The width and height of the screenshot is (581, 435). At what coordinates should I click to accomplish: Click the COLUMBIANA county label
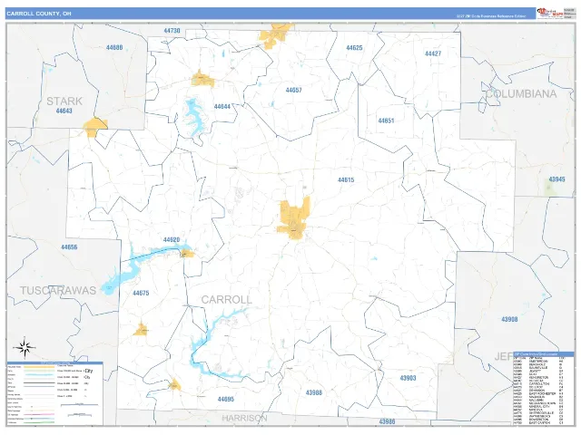(x=521, y=94)
